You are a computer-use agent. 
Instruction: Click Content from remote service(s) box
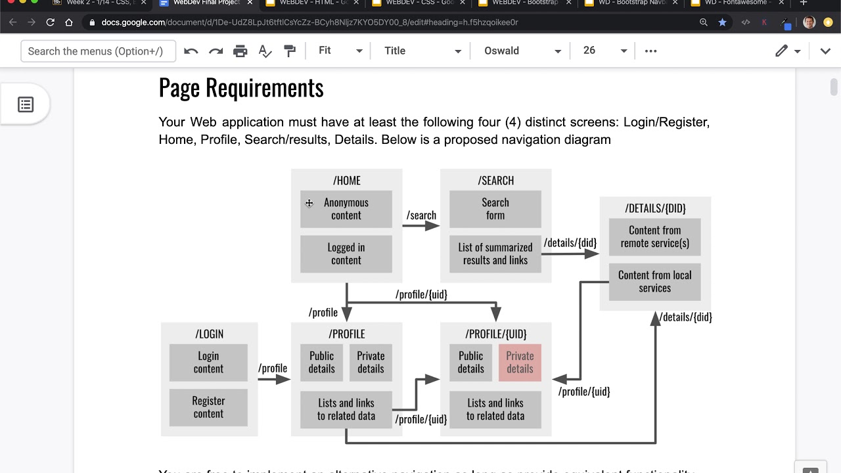click(x=655, y=236)
